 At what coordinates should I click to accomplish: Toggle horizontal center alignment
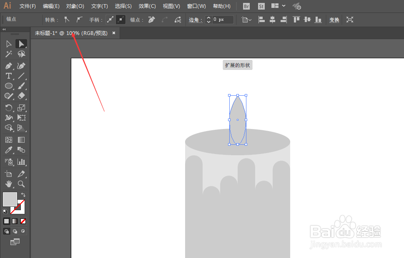click(272, 20)
